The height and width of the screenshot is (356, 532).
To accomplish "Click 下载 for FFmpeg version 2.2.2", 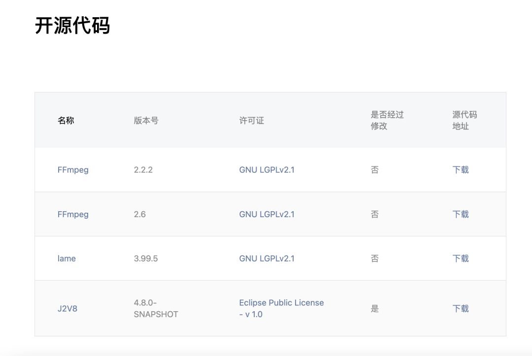I will (x=461, y=170).
